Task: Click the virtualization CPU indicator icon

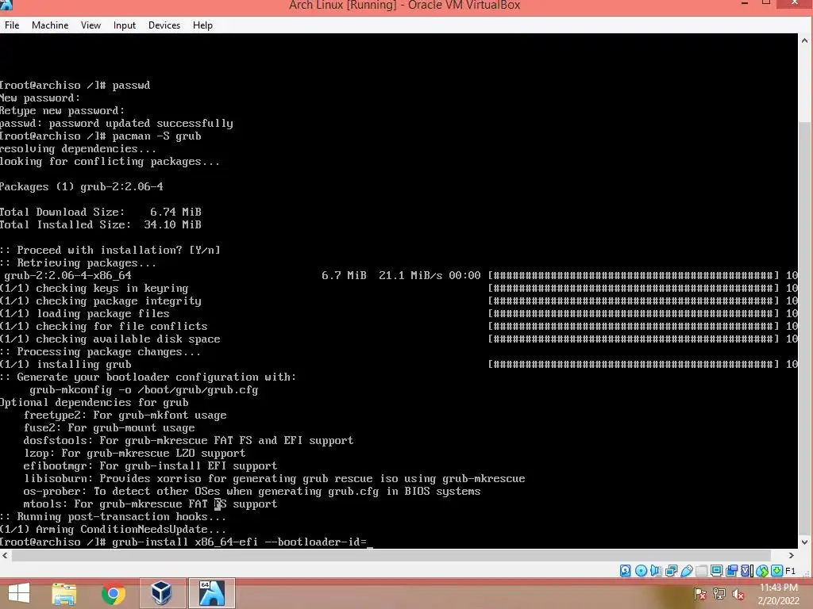Action: point(746,571)
